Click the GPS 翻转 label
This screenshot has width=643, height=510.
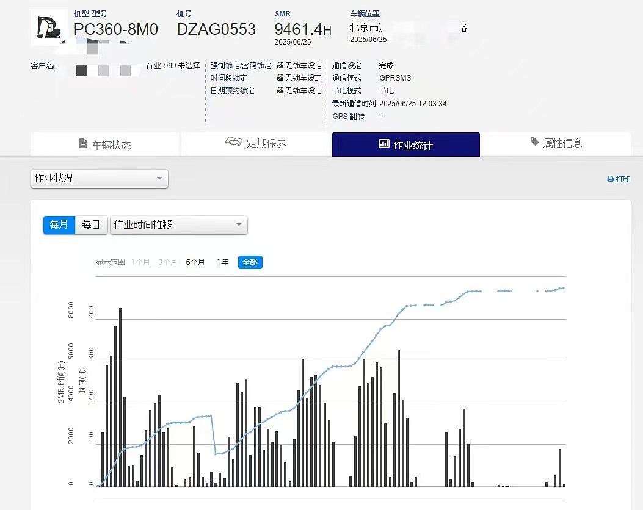(348, 117)
